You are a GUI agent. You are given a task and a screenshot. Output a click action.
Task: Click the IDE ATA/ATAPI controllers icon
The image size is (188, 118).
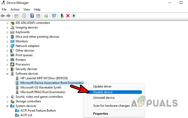12,23
